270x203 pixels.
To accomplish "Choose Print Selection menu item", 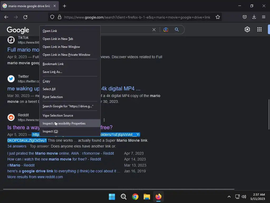I will [70, 97].
